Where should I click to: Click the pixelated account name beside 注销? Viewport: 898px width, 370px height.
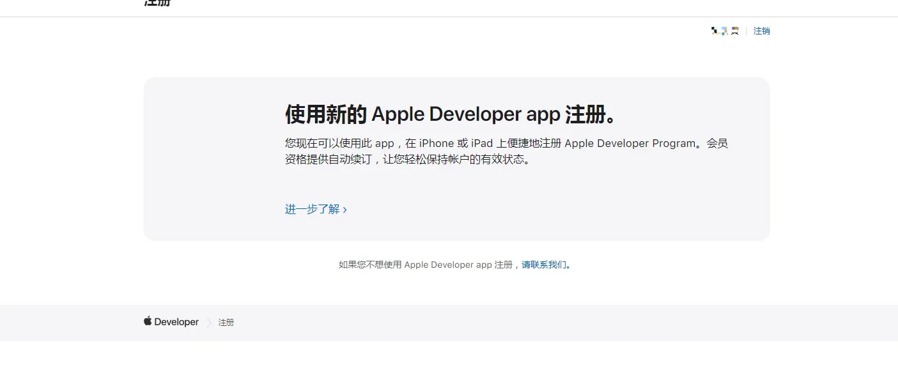[x=725, y=31]
